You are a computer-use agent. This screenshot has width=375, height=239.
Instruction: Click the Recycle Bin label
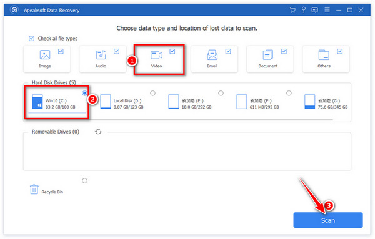pyautogui.click(x=52, y=192)
